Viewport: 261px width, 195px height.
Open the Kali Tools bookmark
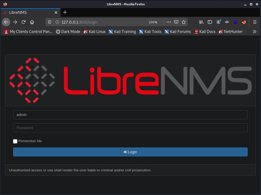pyautogui.click(x=150, y=32)
